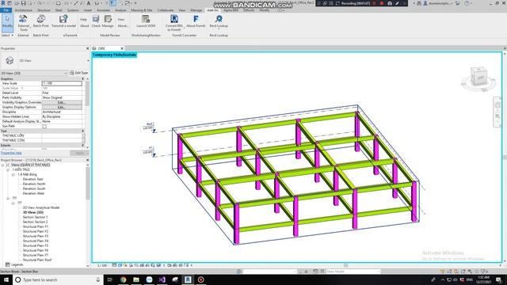The width and height of the screenshot is (507, 285).
Task: Collapse the 1.4 Mặt đứng tree node
Action: point(13,174)
